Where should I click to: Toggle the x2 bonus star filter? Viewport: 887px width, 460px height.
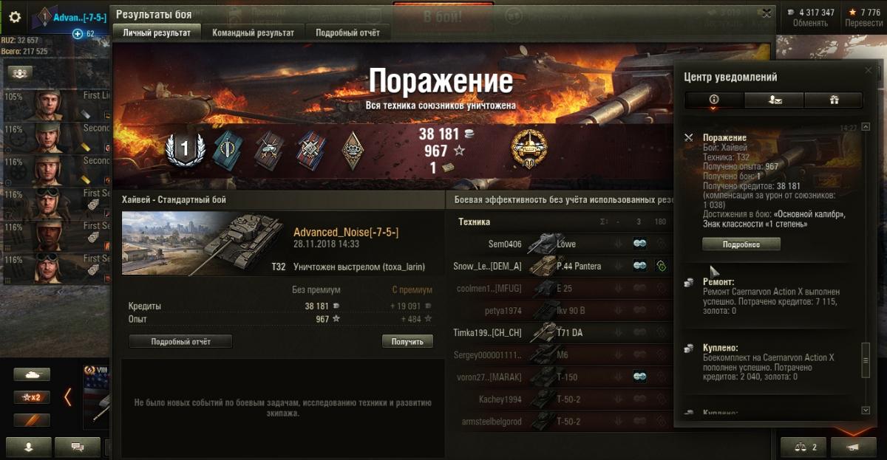coord(32,397)
